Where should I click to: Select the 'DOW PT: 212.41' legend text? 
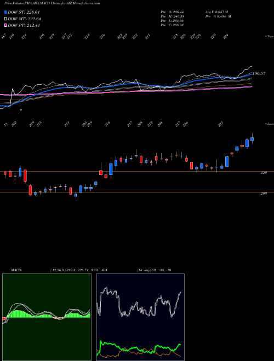24,25
